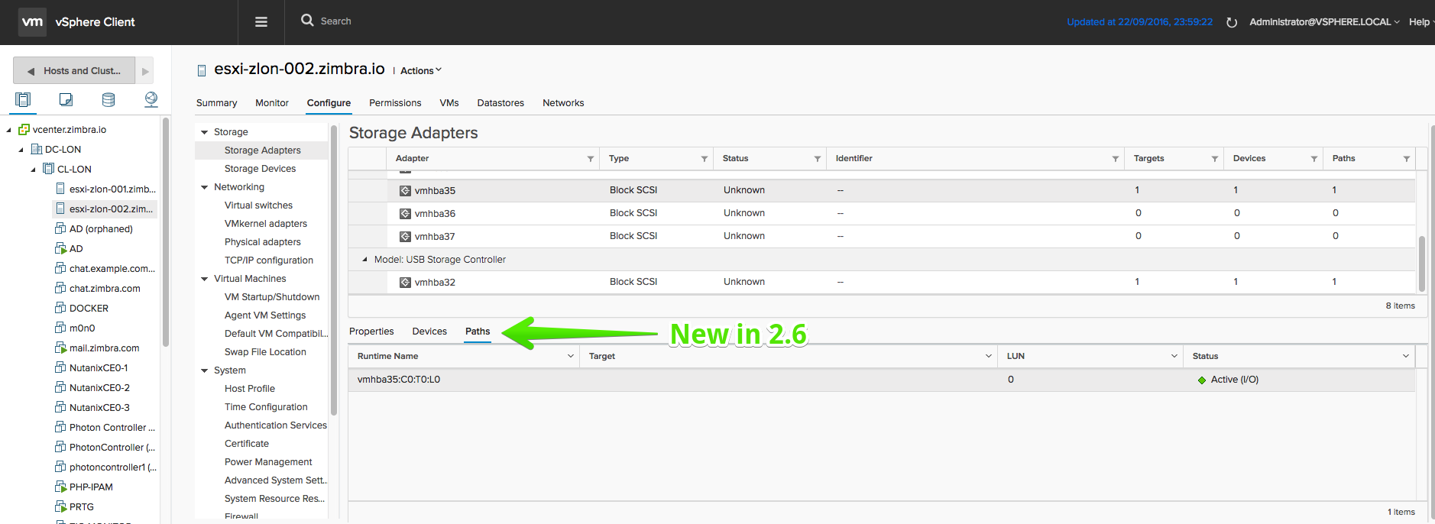Switch to the Datastores tab
1435x524 pixels.
[x=500, y=103]
